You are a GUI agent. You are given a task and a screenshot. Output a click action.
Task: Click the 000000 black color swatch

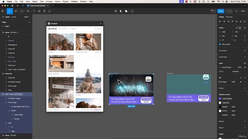(x=220, y=107)
